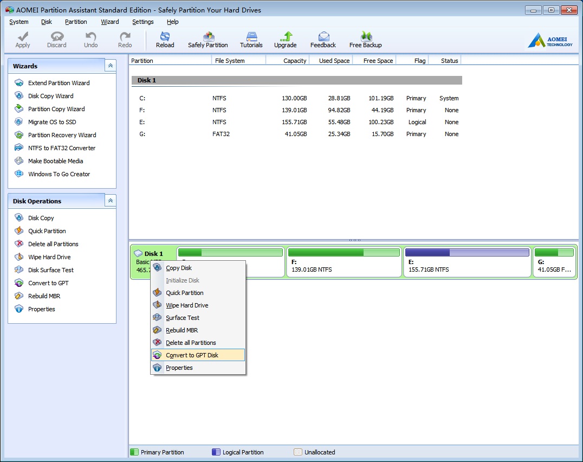Click the Reload toolbar icon
Viewport: 583px width, 462px height.
[165, 37]
